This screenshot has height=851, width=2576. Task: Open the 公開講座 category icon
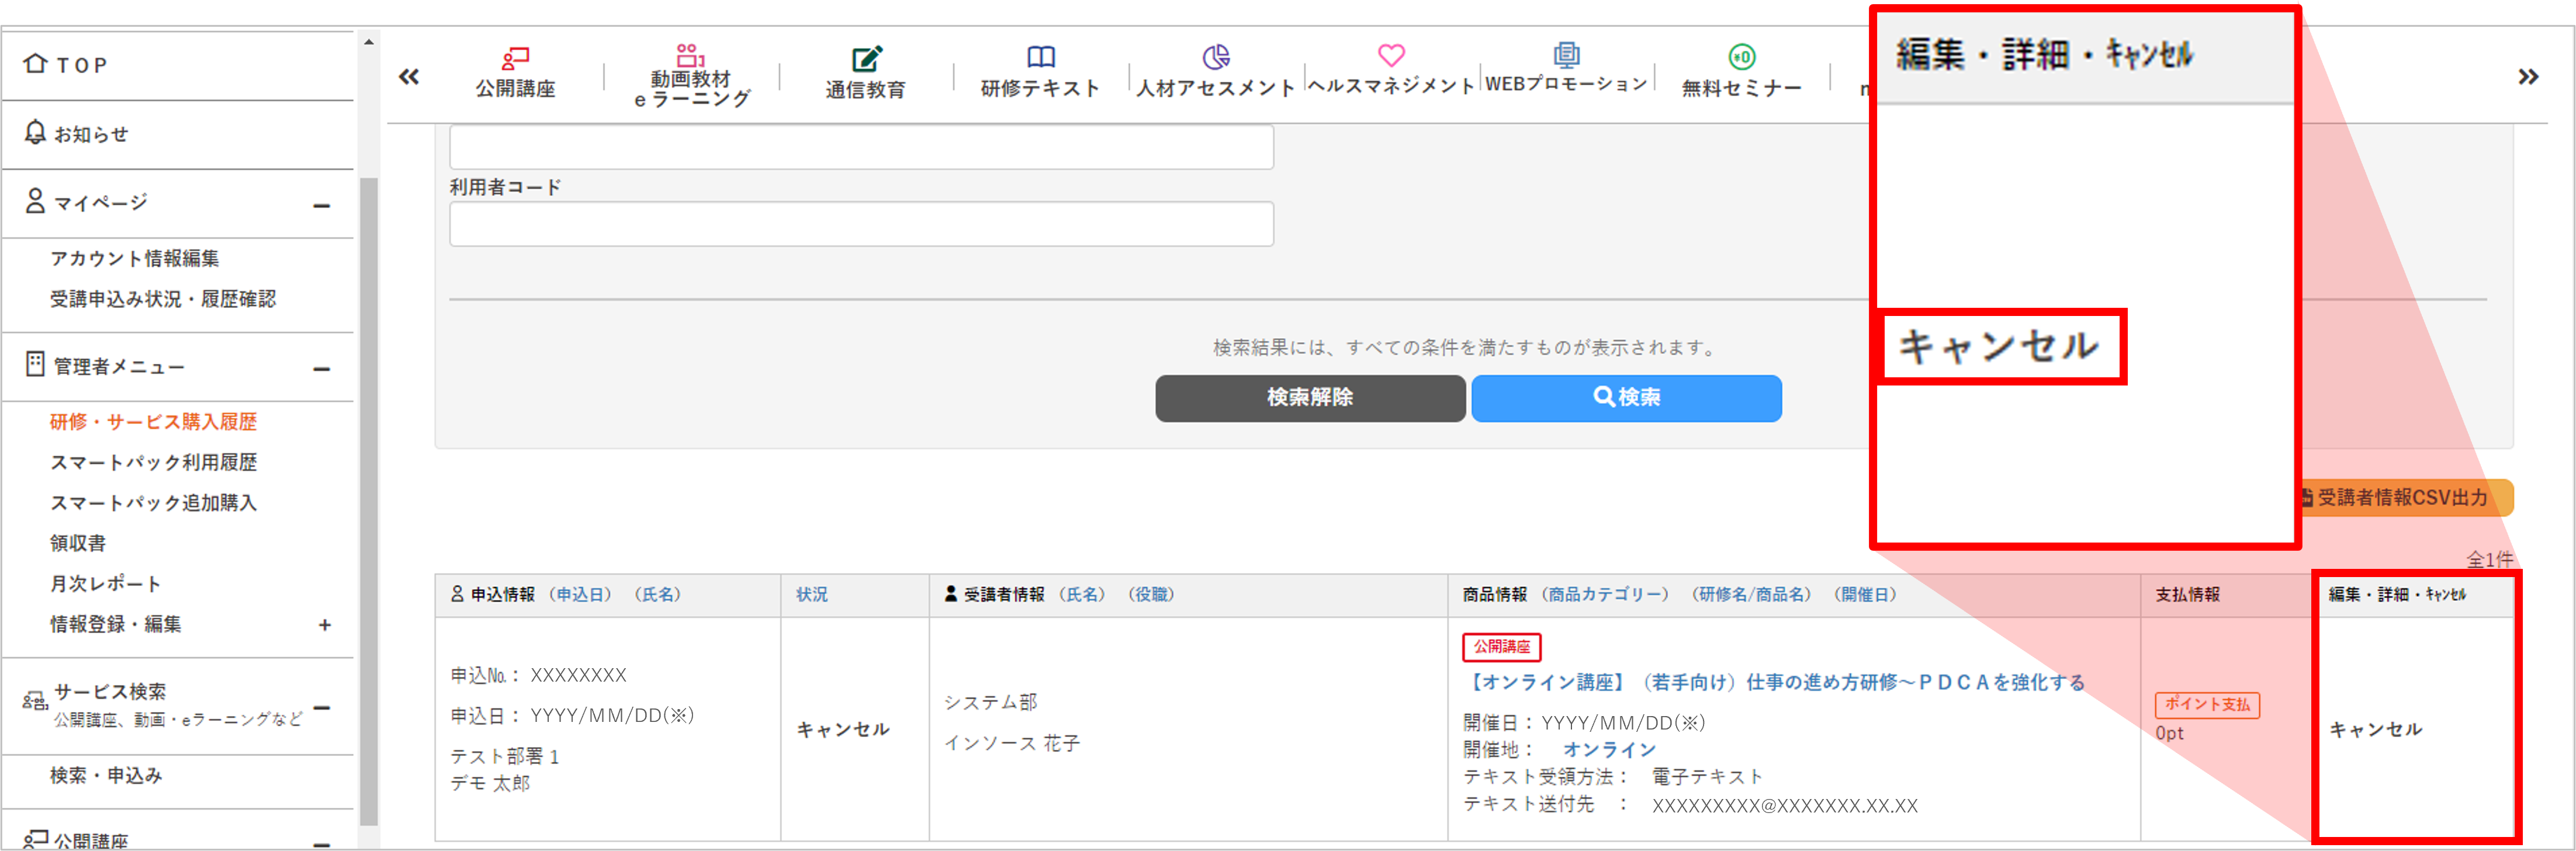click(x=515, y=58)
